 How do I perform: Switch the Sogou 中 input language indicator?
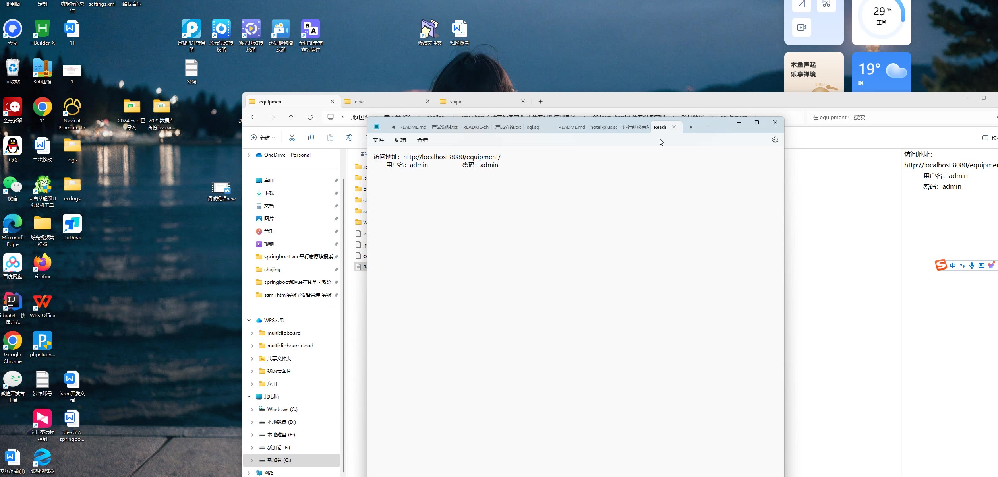[x=953, y=266]
